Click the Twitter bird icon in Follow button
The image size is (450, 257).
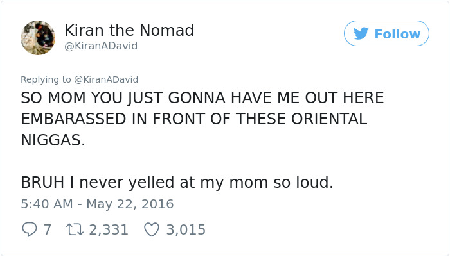click(361, 33)
